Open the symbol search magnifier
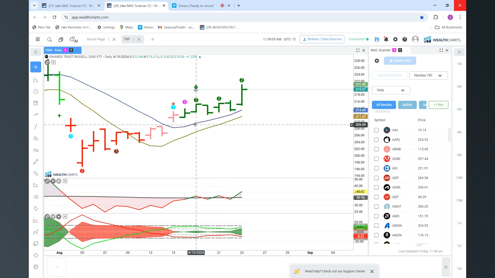The image size is (495, 278). click(x=49, y=40)
